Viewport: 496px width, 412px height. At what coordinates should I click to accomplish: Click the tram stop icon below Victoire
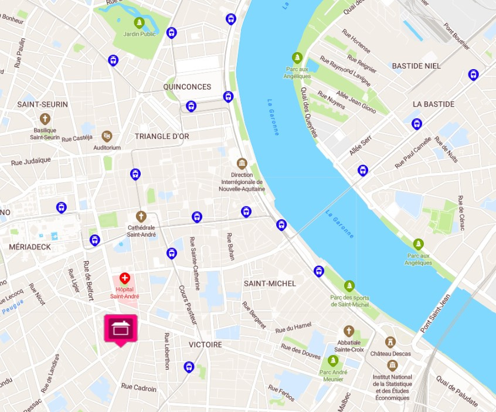click(x=189, y=367)
